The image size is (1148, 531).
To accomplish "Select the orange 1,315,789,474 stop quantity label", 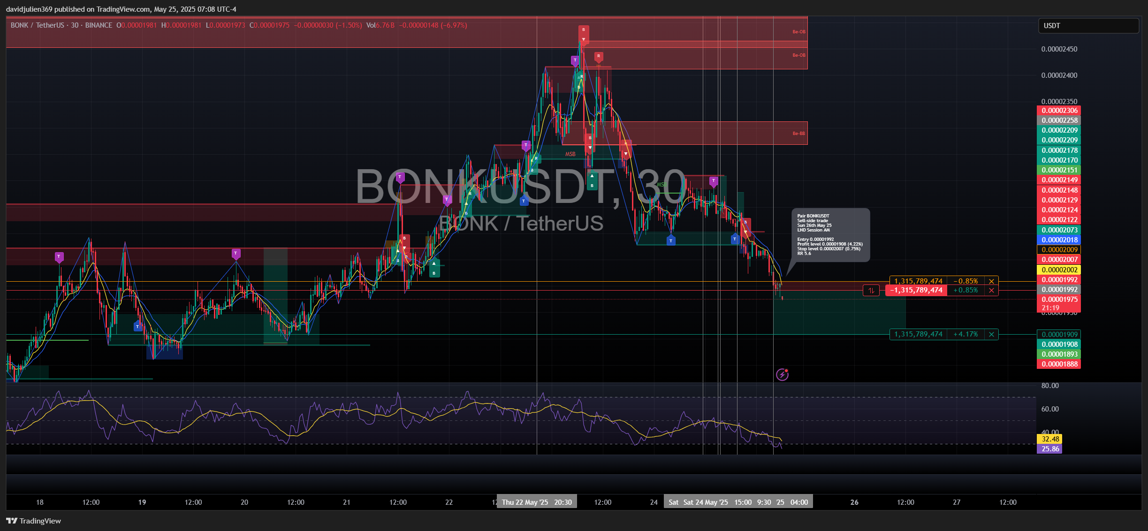I will click(918, 281).
